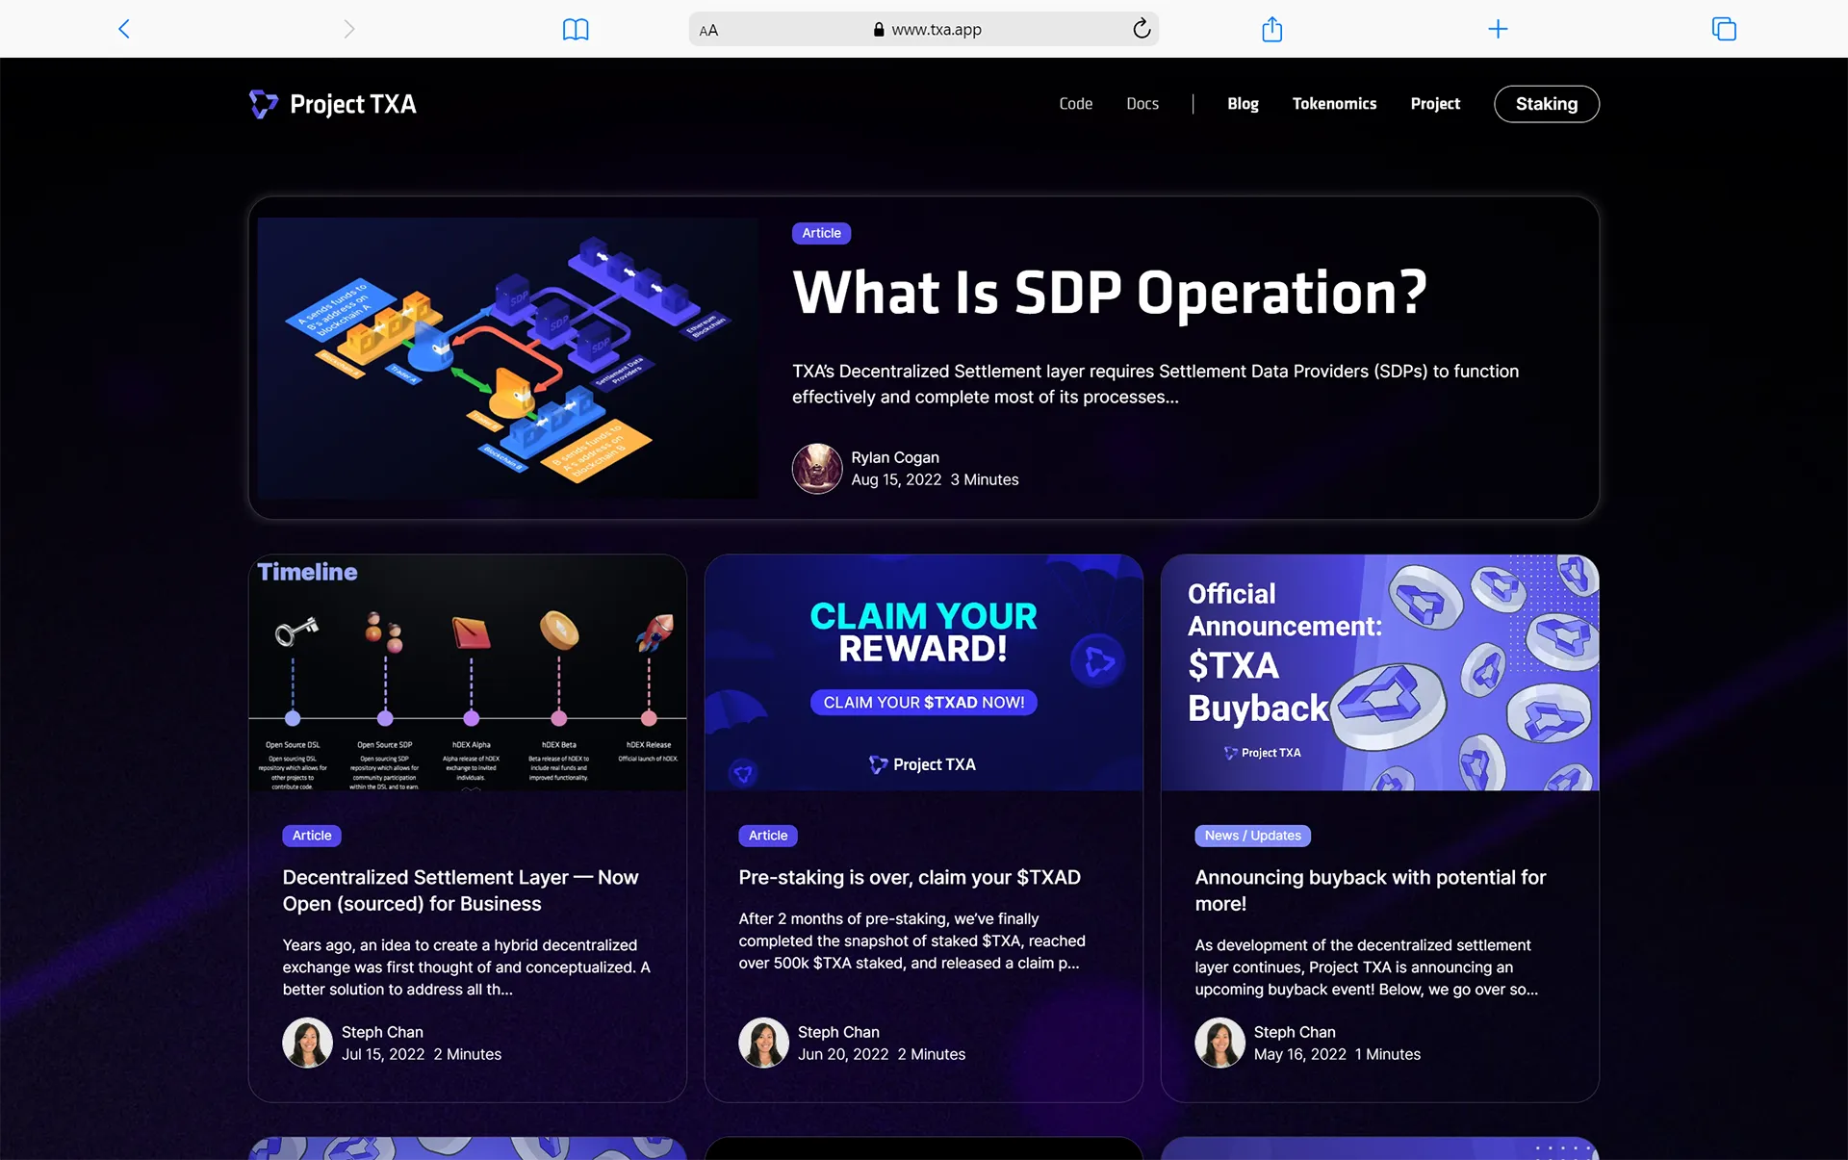Click the Timeline article thumbnail image
This screenshot has width=1848, height=1160.
468,673
